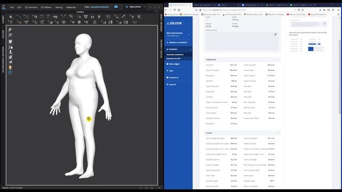Click the check circle icon in right panel
This screenshot has height=192, width=342.
(324, 23)
